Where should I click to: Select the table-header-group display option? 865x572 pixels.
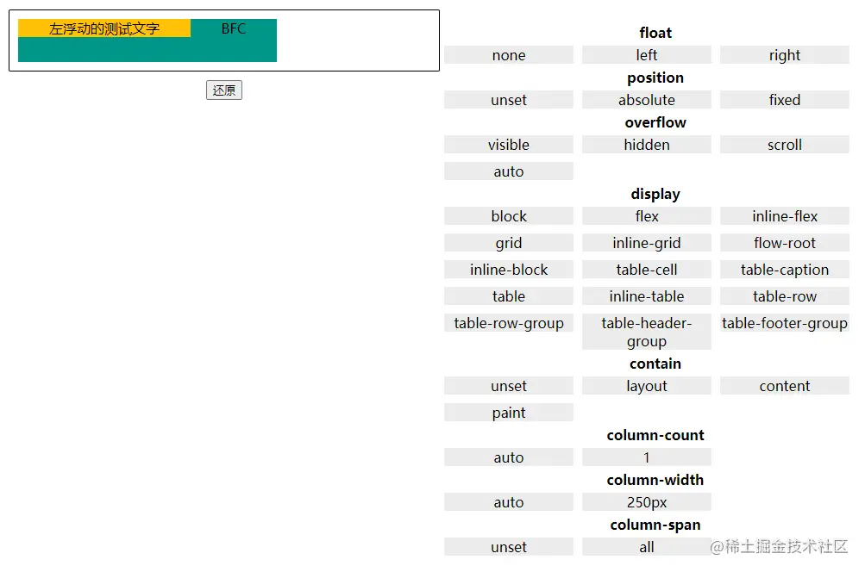(647, 332)
